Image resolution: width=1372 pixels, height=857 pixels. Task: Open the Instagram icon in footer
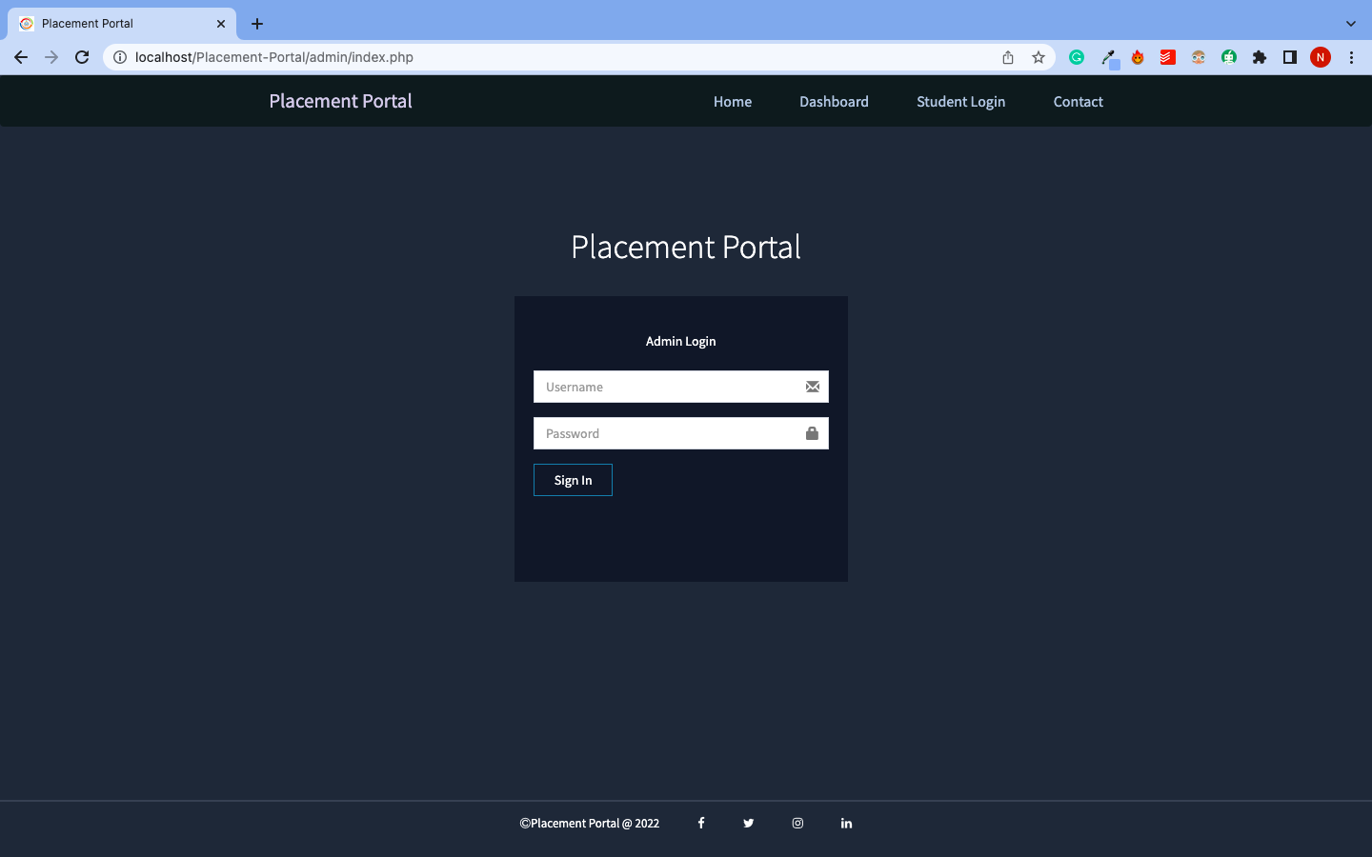(797, 823)
